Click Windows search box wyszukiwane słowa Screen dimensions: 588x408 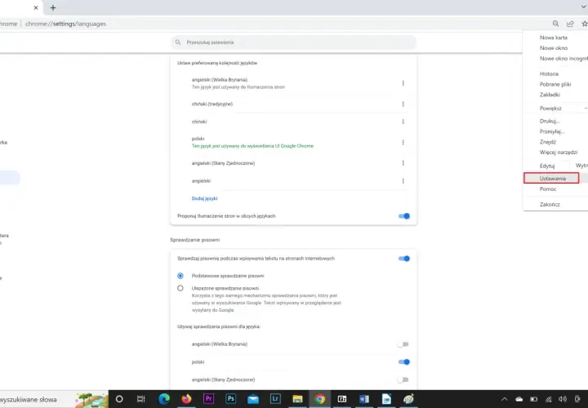click(x=55, y=399)
